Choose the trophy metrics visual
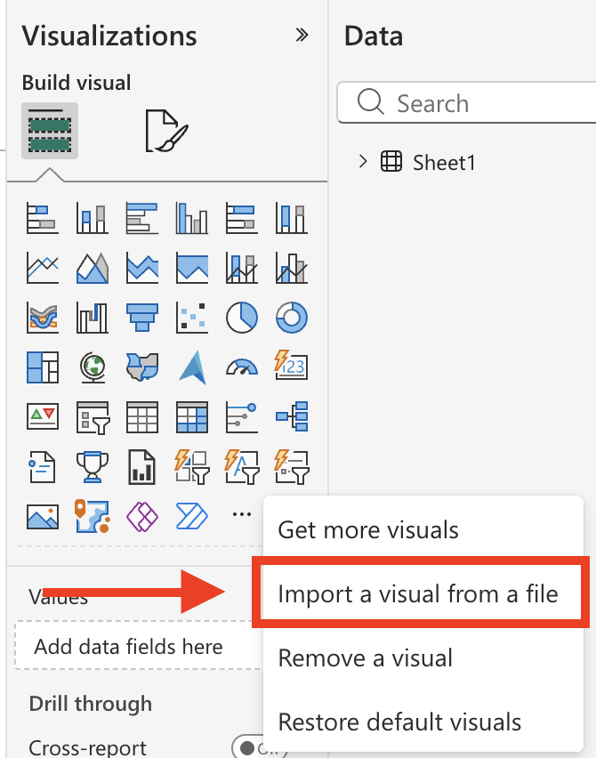 tap(92, 464)
